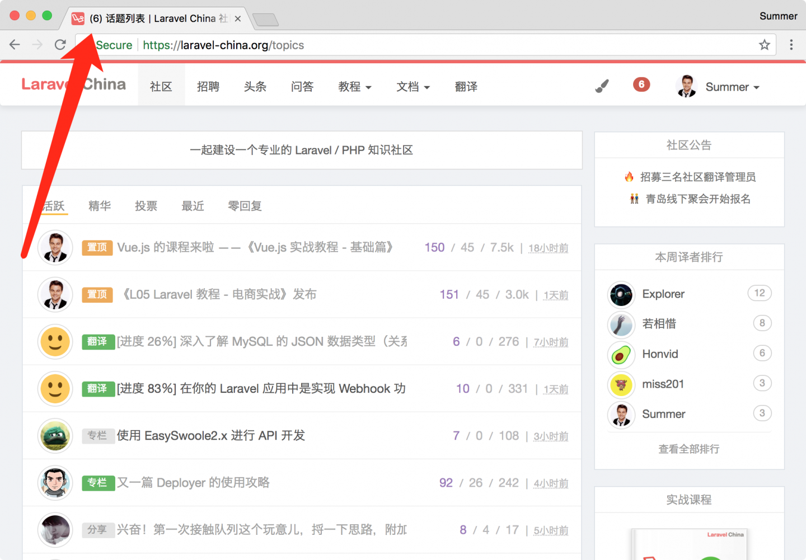The image size is (806, 560).
Task: Bookmark this page with the star icon
Action: pos(765,45)
